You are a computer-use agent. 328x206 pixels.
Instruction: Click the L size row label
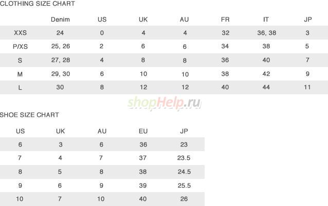20,87
